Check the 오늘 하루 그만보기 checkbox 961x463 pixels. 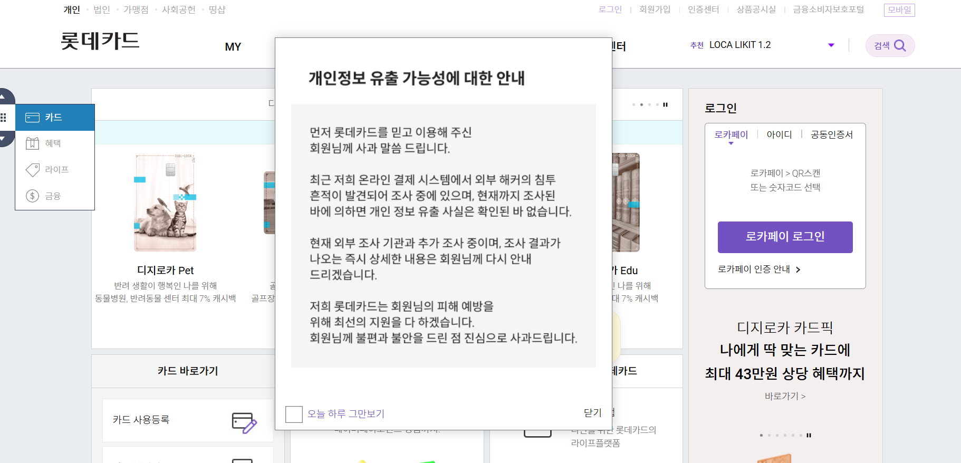coord(294,414)
